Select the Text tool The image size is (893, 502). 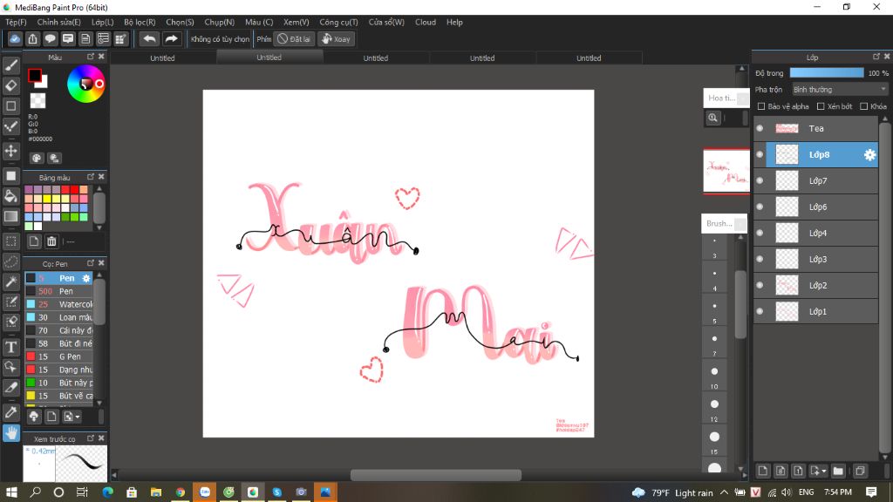(10, 347)
